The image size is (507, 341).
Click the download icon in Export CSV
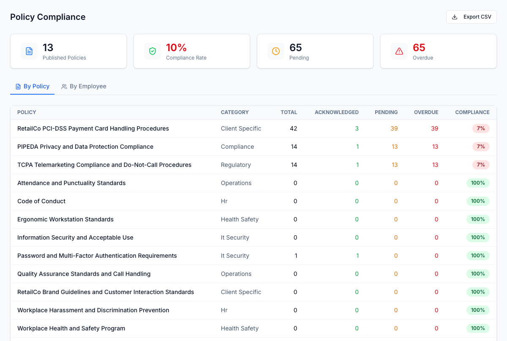click(x=455, y=17)
